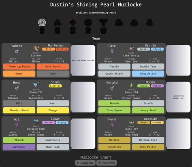This screenshot has height=167, width=192.
Task: Click the Normal type tag on Starly
Action: coord(144,49)
